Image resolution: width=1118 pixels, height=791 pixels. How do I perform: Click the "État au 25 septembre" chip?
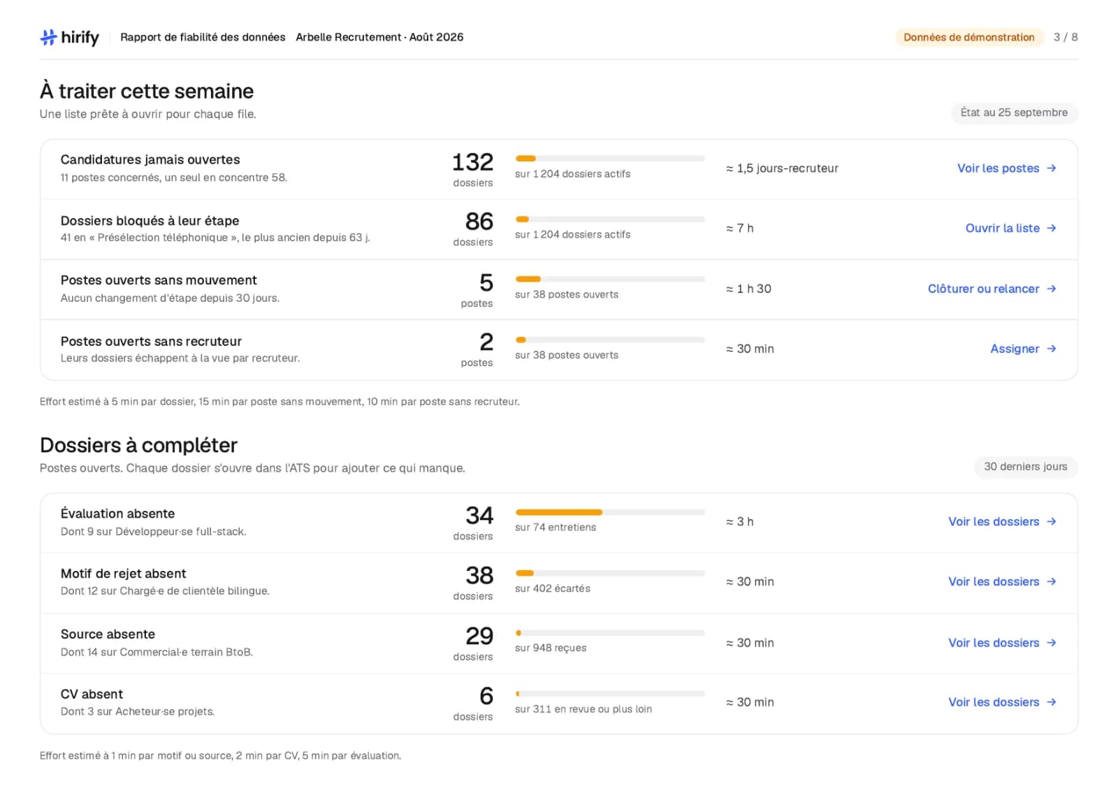[1014, 113]
